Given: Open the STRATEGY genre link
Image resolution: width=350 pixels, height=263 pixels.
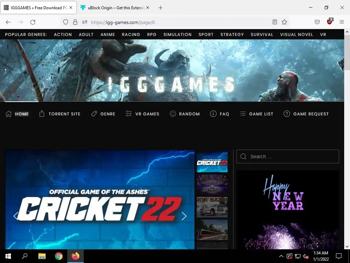Looking at the screenshot, I should click(x=232, y=35).
